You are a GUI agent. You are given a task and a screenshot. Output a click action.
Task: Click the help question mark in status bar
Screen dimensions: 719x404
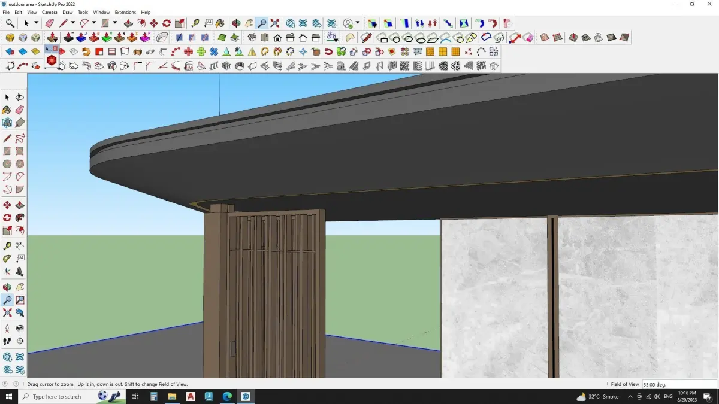(x=5, y=384)
